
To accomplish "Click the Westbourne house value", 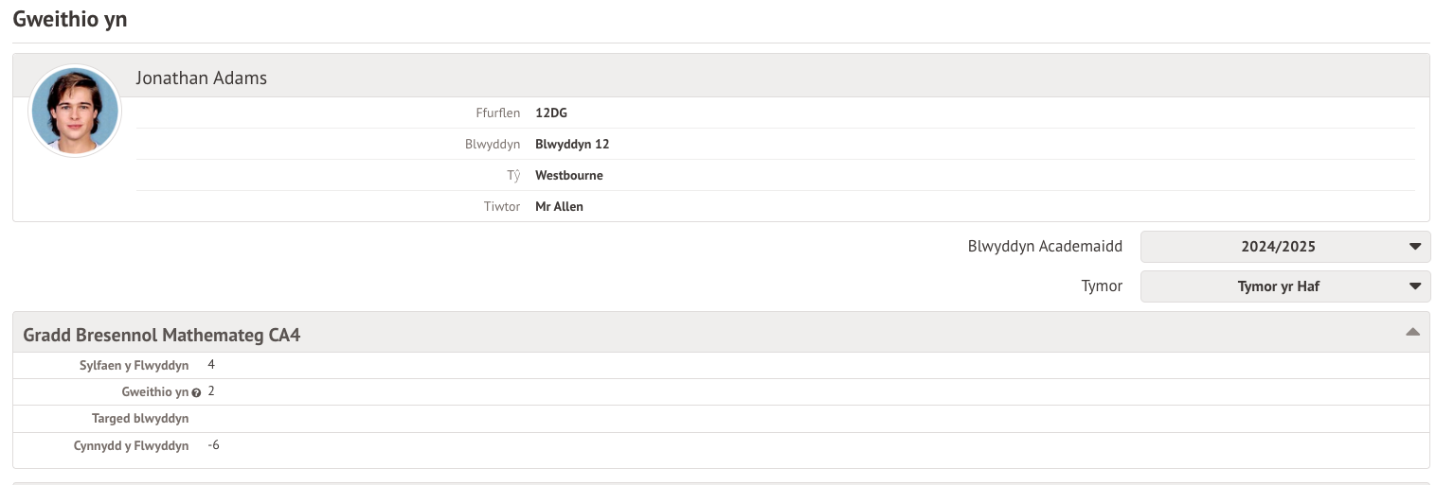I will point(568,176).
